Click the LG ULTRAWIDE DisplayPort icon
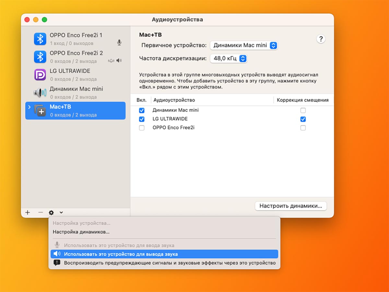Screen dimensions: 389x292 [40, 75]
